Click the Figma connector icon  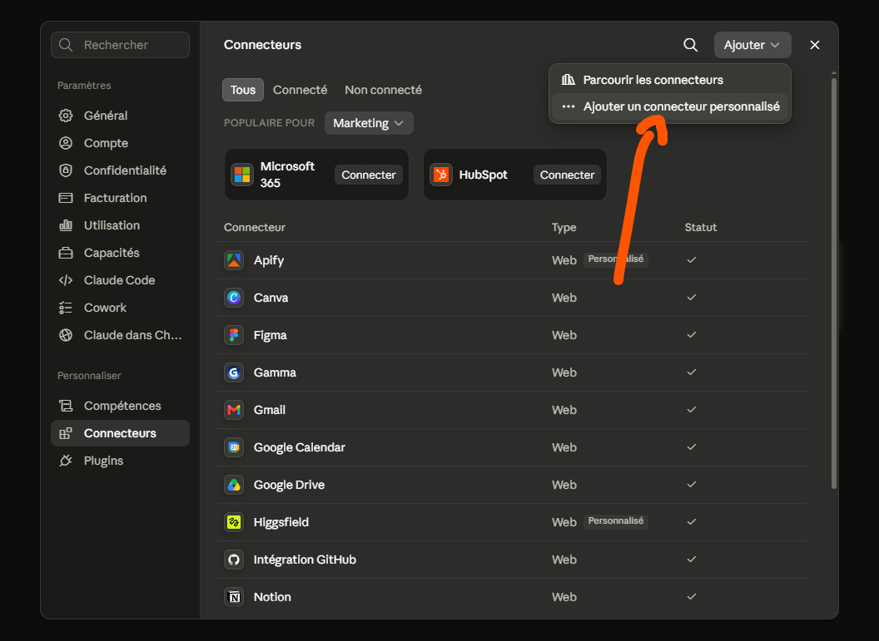(234, 335)
